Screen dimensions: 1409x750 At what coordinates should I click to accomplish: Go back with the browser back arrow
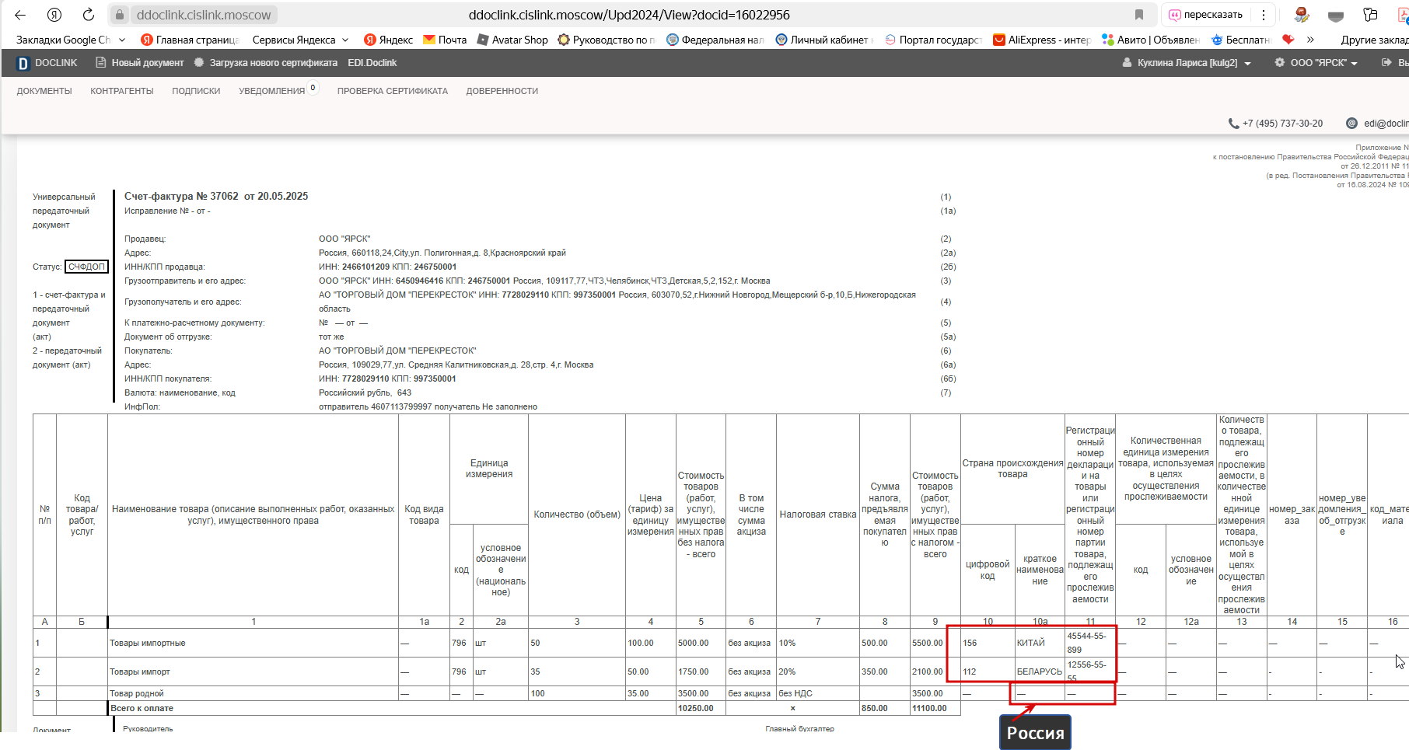point(20,15)
